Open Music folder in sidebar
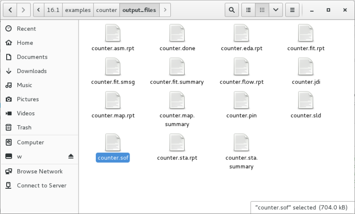The image size is (355, 214). [x=39, y=85]
